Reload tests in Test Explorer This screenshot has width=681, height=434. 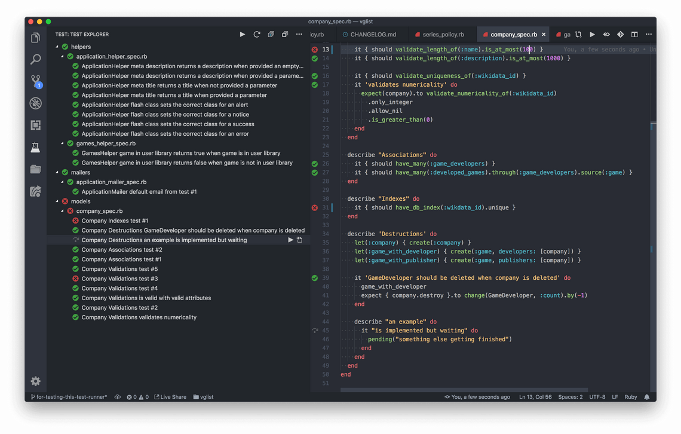pyautogui.click(x=257, y=34)
